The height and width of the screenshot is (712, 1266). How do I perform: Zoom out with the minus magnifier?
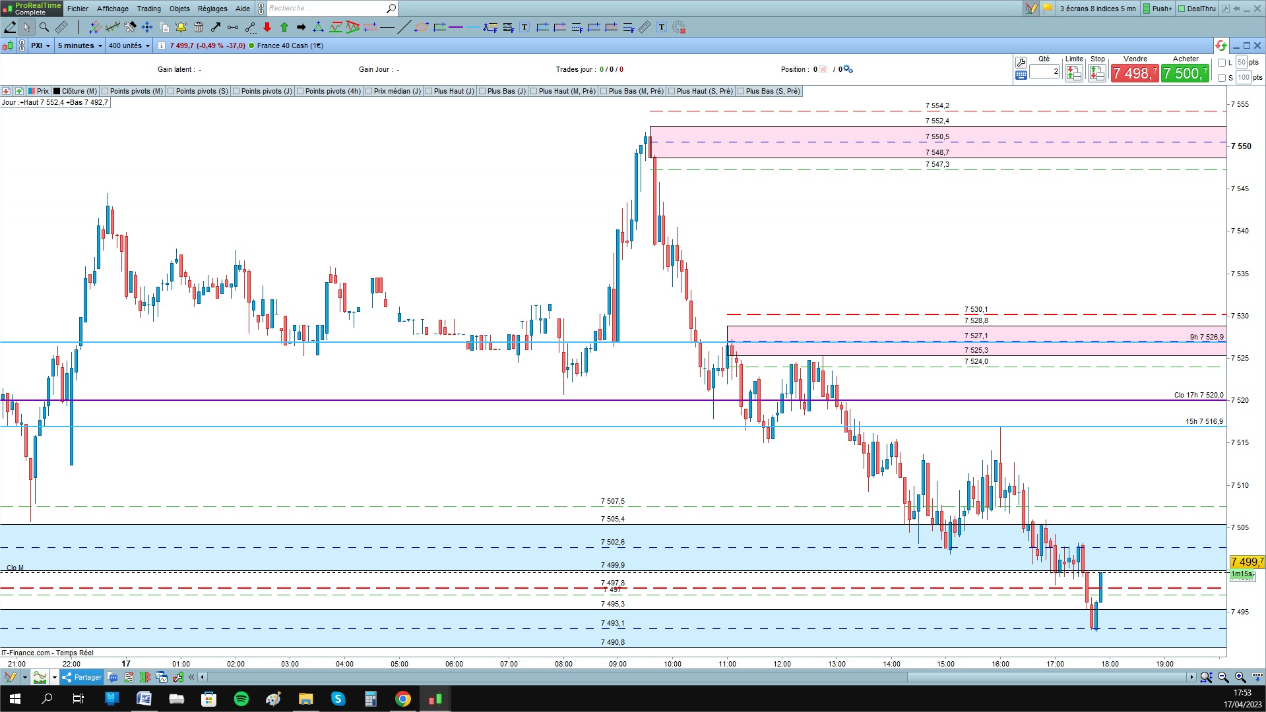pos(1223,677)
